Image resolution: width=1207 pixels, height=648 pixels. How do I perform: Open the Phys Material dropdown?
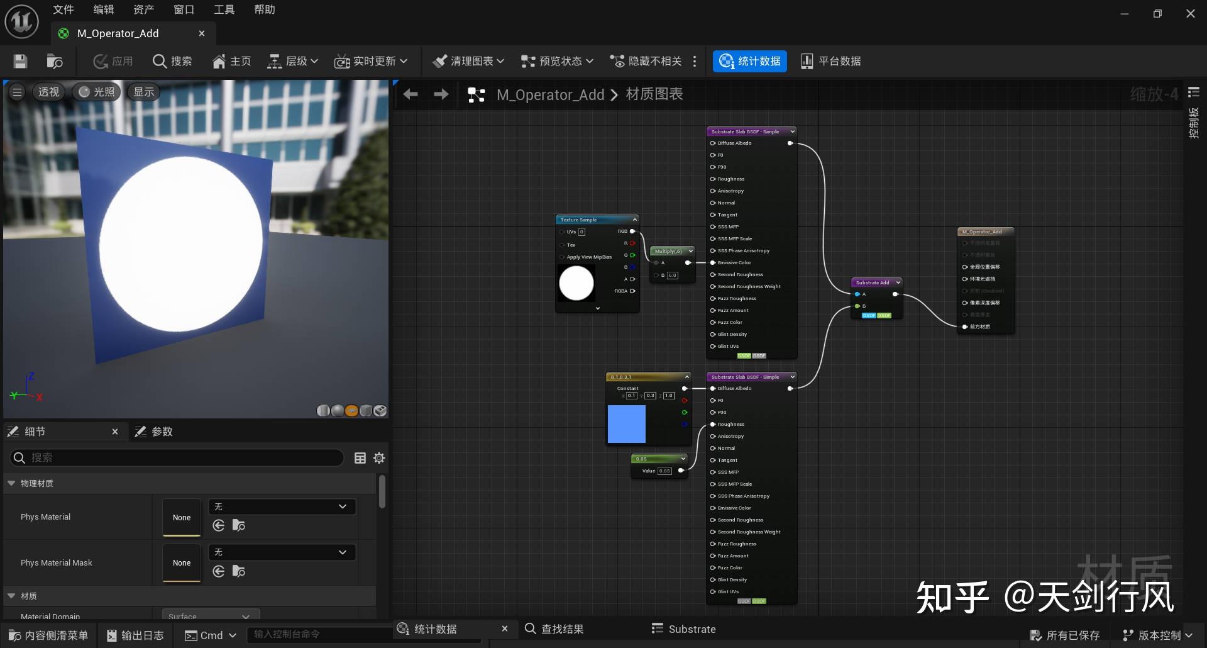pyautogui.click(x=281, y=506)
